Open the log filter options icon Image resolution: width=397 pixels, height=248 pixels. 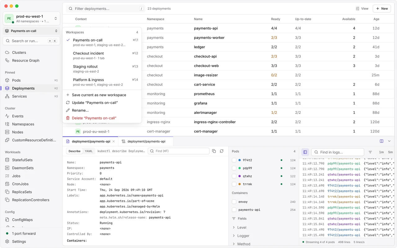coord(370,152)
